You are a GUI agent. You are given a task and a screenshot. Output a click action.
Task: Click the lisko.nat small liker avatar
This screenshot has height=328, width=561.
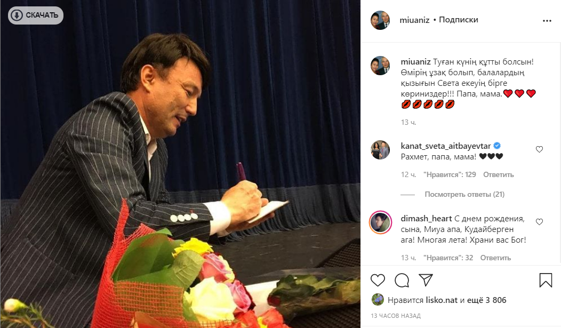pos(378,299)
